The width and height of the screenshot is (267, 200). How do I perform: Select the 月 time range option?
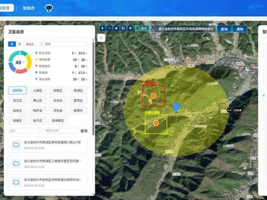coord(20,44)
